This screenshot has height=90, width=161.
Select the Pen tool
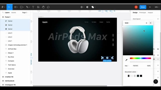27,7
